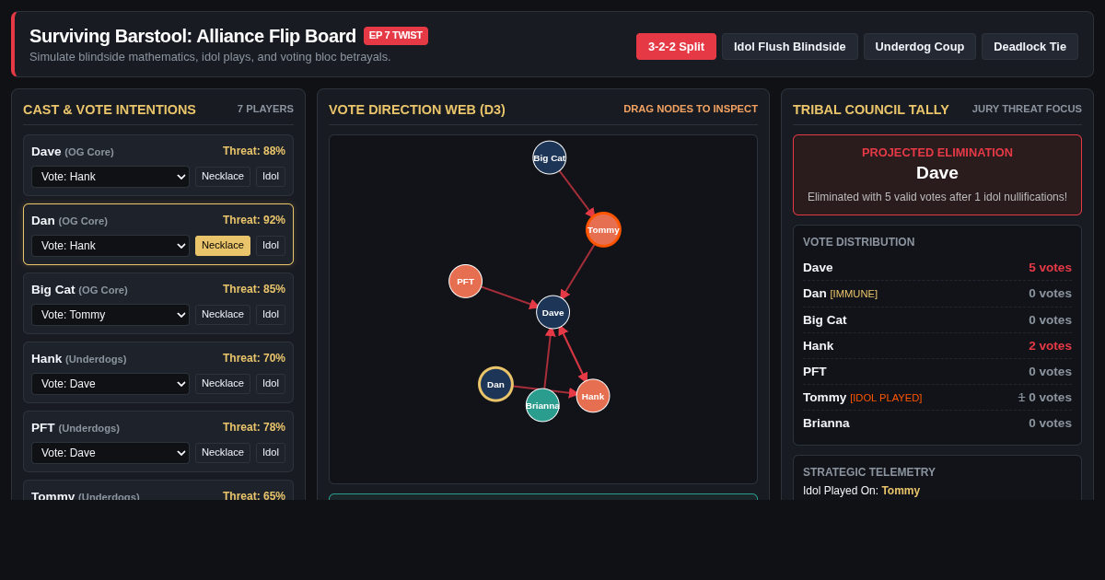Give PFT the Necklace
The height and width of the screenshot is (580, 1105).
tap(223, 453)
